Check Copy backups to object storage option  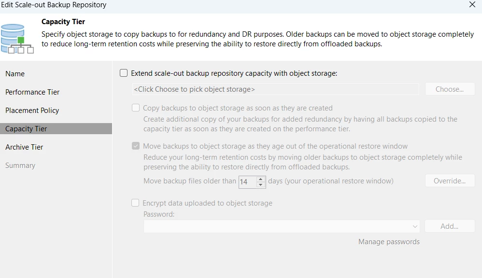(136, 108)
